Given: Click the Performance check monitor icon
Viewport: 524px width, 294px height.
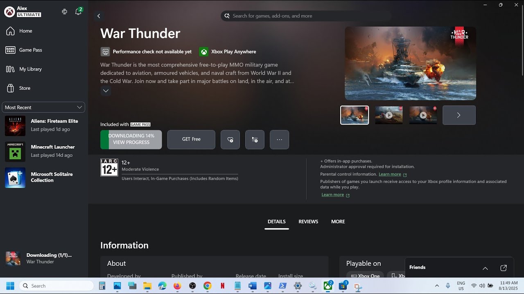Looking at the screenshot, I should point(105,52).
